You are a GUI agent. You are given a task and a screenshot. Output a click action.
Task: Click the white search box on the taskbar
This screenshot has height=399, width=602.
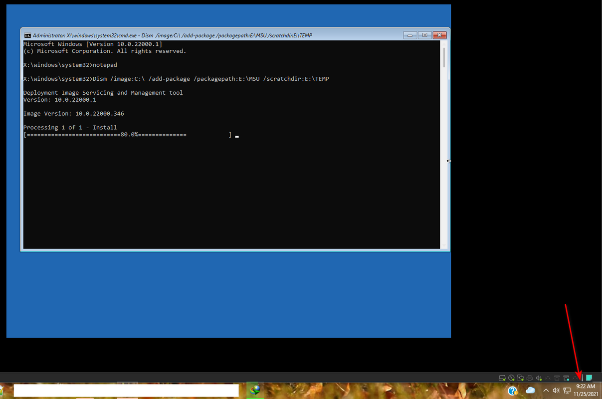pyautogui.click(x=126, y=391)
